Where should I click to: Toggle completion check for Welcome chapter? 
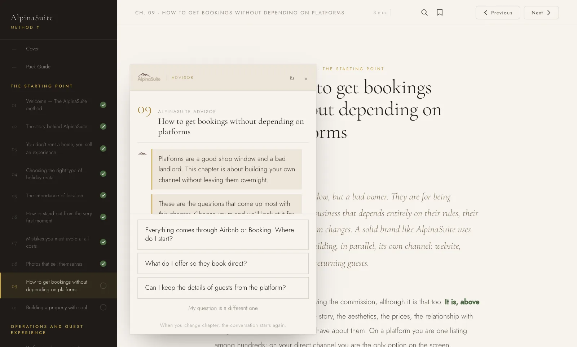pyautogui.click(x=103, y=105)
